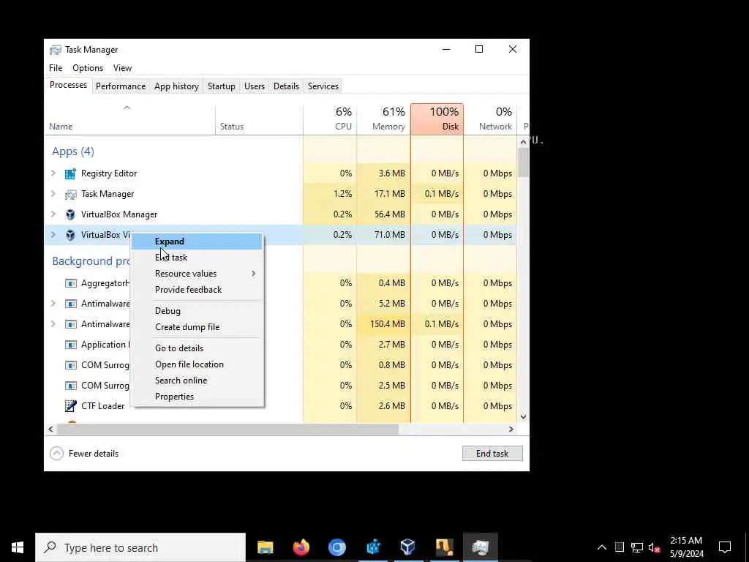This screenshot has height=562, width=749.
Task: Select Provide feedback in context menu
Action: (x=197, y=290)
